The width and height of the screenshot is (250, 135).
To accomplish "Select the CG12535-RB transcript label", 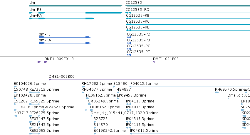I will click(137, 16).
